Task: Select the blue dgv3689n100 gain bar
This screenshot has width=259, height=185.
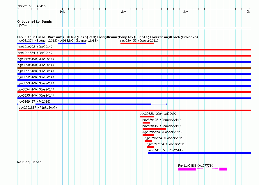Action: pyautogui.click(x=134, y=62)
